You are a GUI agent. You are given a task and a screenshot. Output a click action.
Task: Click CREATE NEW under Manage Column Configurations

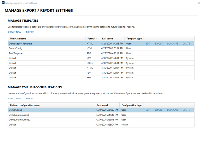point(15,99)
